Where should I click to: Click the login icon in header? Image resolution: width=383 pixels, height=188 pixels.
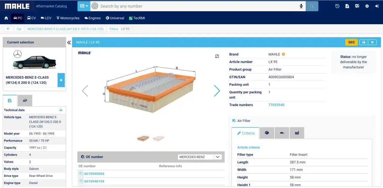pyautogui.click(x=377, y=6)
